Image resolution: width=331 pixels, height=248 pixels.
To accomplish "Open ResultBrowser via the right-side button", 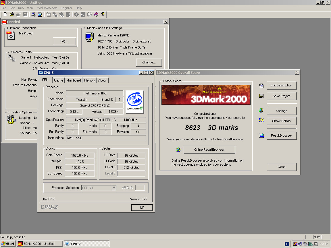I will [x=281, y=135].
